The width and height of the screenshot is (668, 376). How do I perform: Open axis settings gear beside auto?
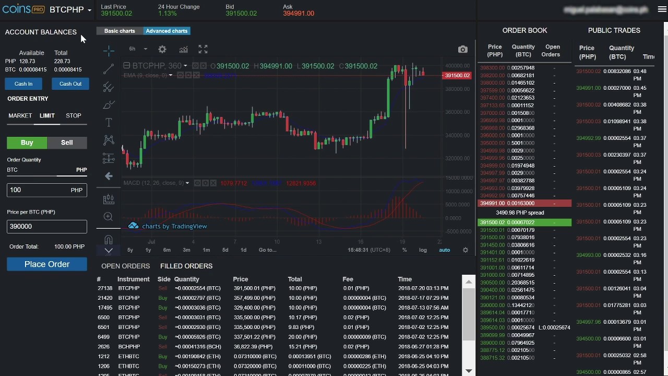466,250
